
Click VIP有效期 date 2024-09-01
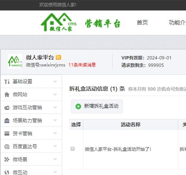point(159,58)
